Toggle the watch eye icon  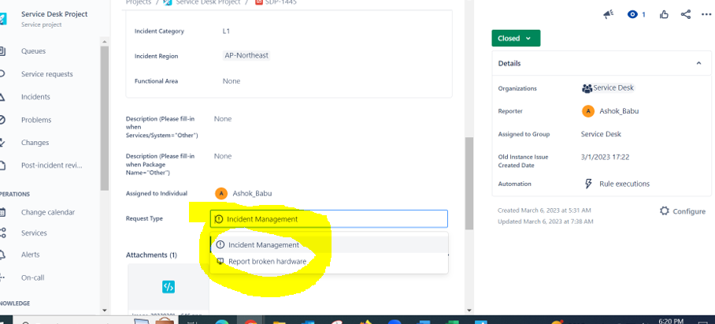point(632,15)
